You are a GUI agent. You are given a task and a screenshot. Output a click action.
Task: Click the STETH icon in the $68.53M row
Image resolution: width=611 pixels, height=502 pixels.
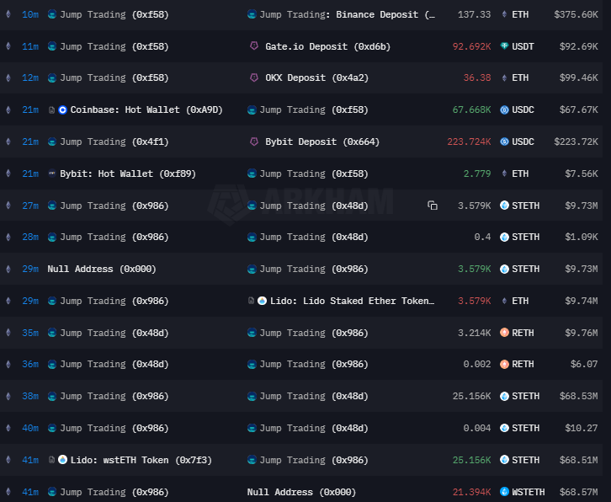[504, 397]
